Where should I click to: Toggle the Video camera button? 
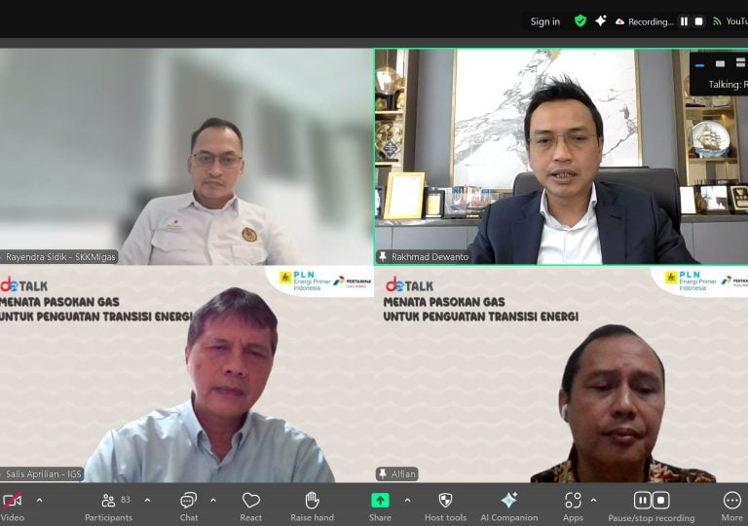(x=12, y=507)
